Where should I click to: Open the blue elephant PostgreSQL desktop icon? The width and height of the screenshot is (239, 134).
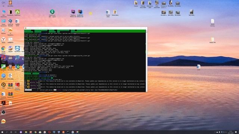[x=18, y=58]
